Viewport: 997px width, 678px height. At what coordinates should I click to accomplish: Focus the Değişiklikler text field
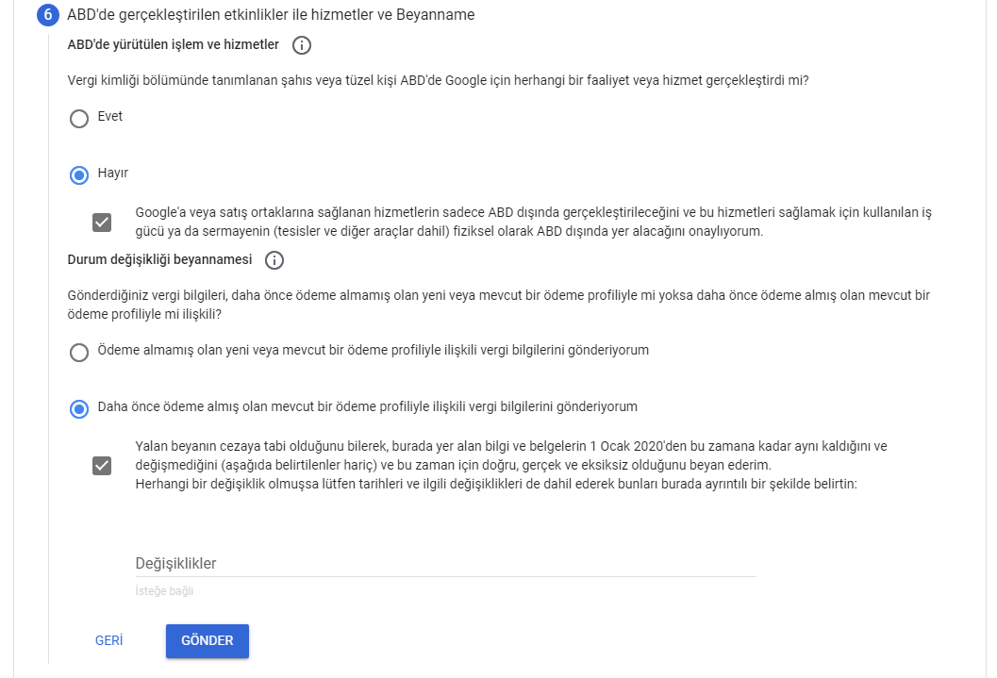[x=446, y=564]
